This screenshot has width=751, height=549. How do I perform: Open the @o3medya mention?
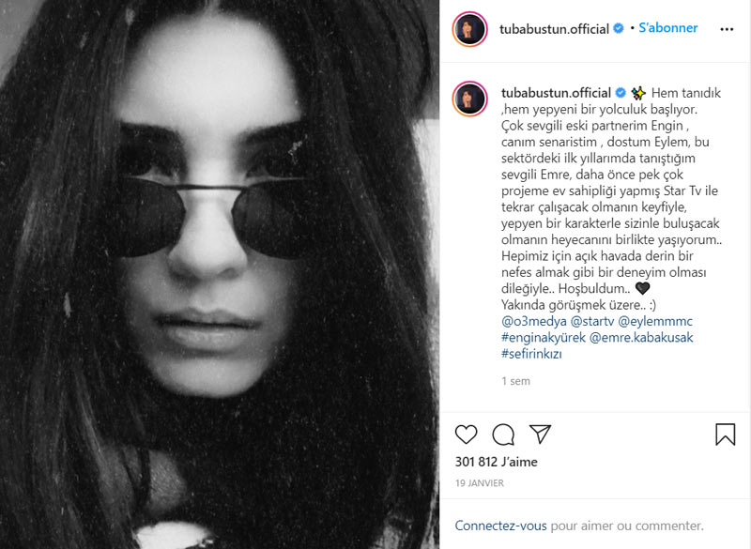[x=533, y=321]
